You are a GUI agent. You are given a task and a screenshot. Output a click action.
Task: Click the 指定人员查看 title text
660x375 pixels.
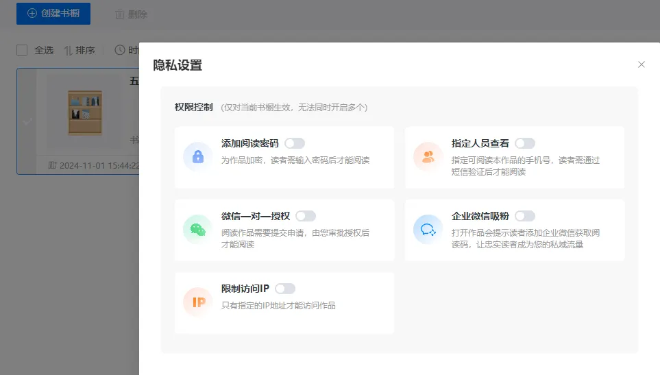coord(480,143)
